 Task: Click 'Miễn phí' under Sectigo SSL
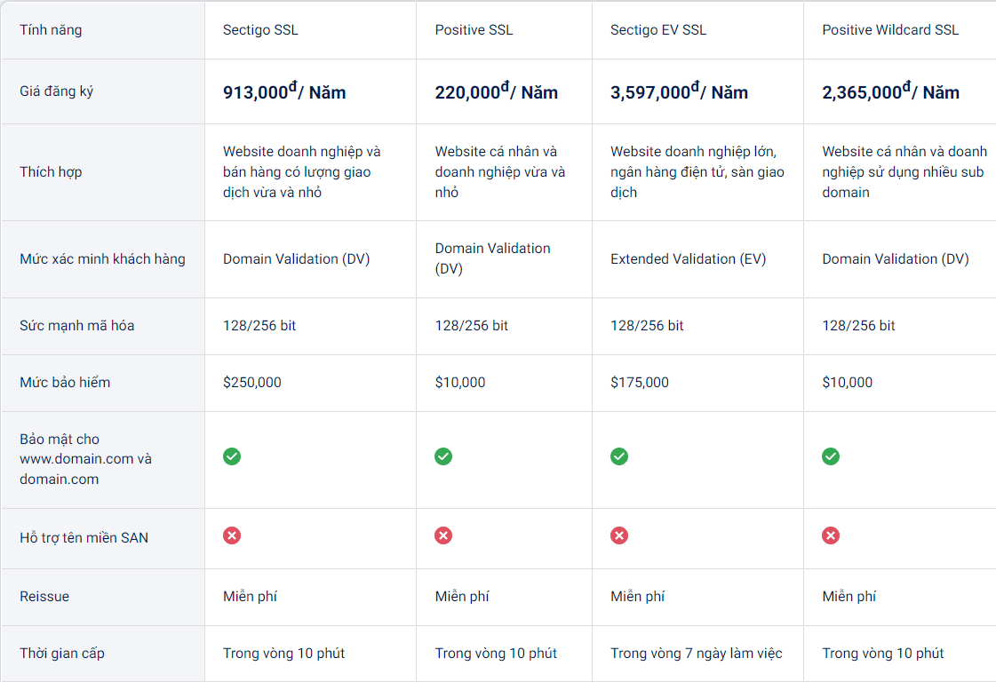point(251,596)
